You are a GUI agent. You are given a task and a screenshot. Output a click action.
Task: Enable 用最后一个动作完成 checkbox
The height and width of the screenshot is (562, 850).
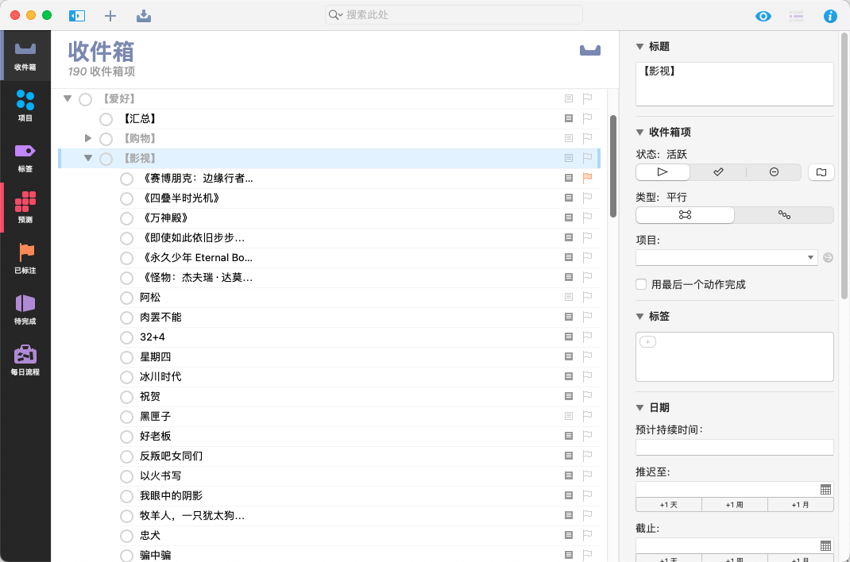(x=641, y=284)
